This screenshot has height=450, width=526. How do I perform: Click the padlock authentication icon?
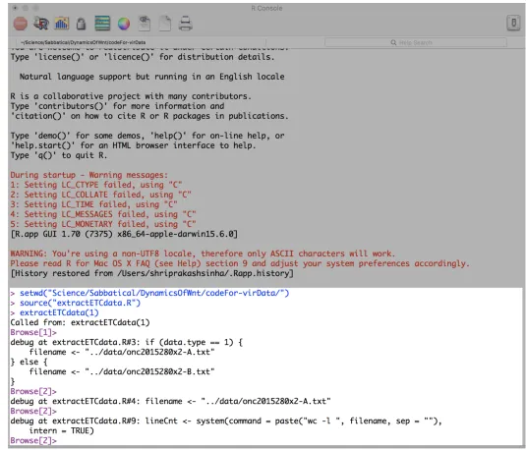pos(81,24)
